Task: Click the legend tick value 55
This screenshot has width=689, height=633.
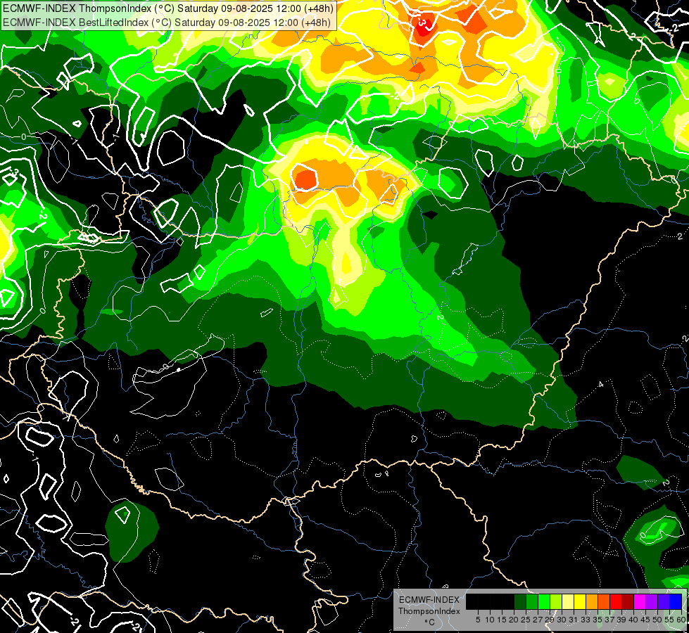Action: point(669,620)
